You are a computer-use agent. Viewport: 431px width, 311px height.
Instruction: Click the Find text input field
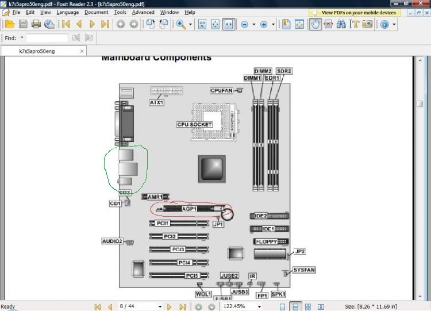coord(47,38)
